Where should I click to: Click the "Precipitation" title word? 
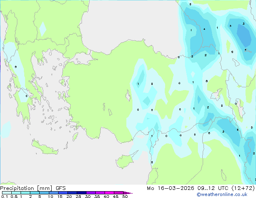(17, 188)
